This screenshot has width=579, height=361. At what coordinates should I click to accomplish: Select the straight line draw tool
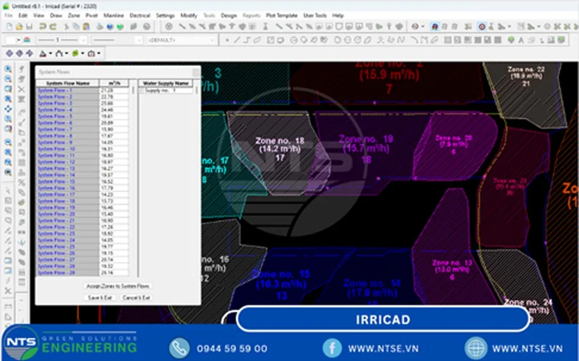[237, 40]
